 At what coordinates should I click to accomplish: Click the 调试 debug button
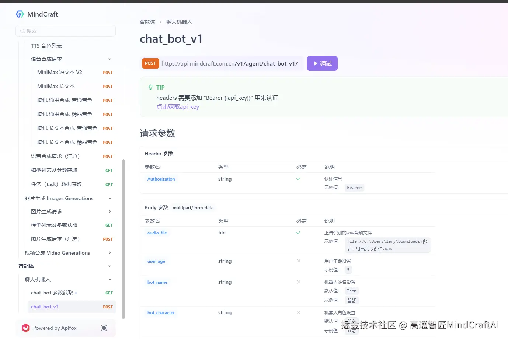pyautogui.click(x=322, y=63)
